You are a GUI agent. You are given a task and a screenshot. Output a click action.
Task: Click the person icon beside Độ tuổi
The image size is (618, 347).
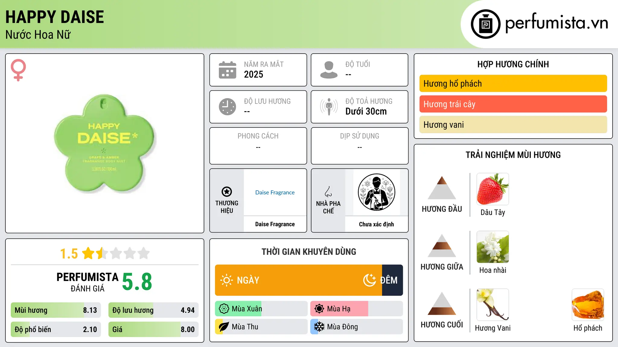tap(329, 70)
